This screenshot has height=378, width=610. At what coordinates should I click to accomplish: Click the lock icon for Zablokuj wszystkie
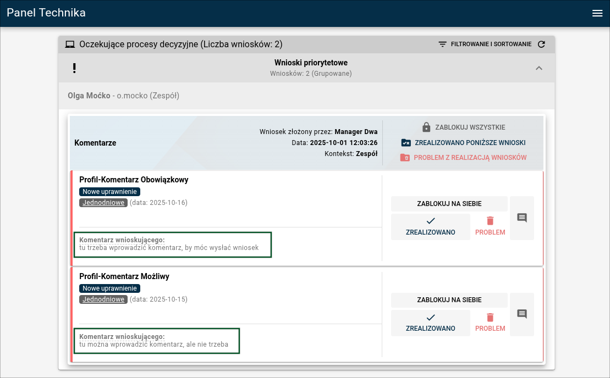pyautogui.click(x=426, y=127)
